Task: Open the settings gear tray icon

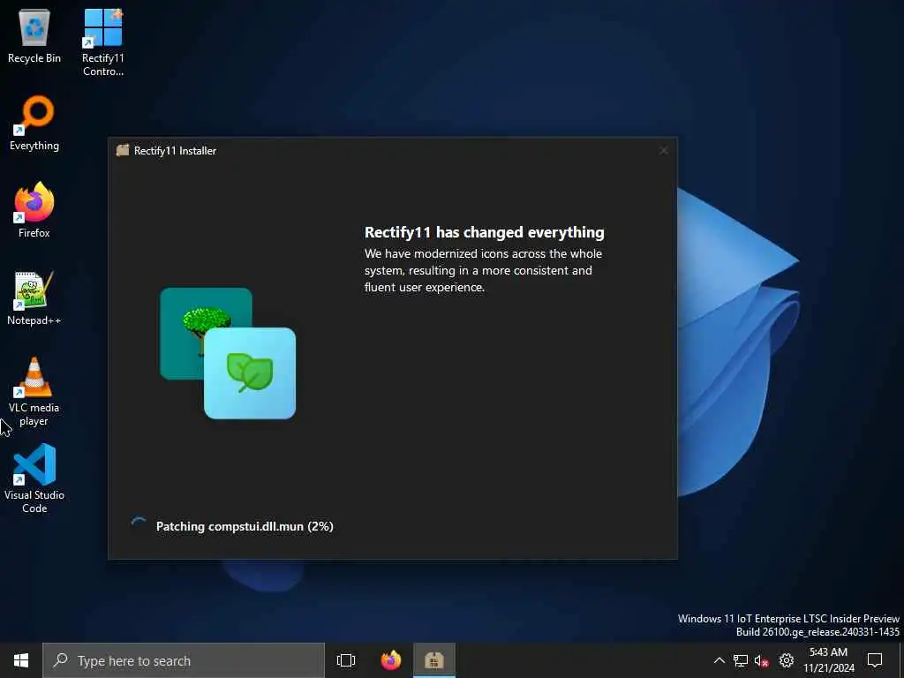Action: point(787,660)
